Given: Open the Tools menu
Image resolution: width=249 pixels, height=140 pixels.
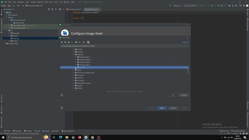Looking at the screenshot, I should (x=56, y=2).
